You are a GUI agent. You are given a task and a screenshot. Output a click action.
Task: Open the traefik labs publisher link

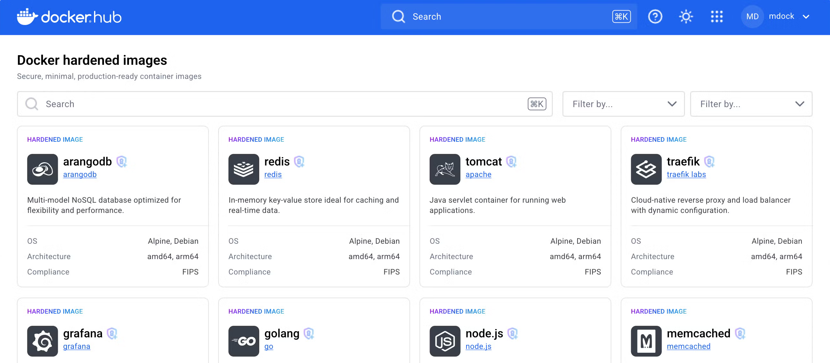click(x=686, y=174)
